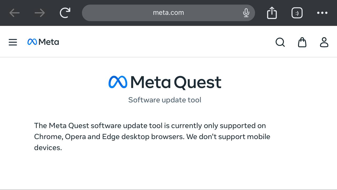This screenshot has height=190, width=337.
Task: Start voice search with the microphone icon
Action: pos(246,13)
